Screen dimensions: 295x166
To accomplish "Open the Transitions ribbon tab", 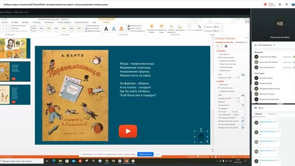I will click(36, 23).
